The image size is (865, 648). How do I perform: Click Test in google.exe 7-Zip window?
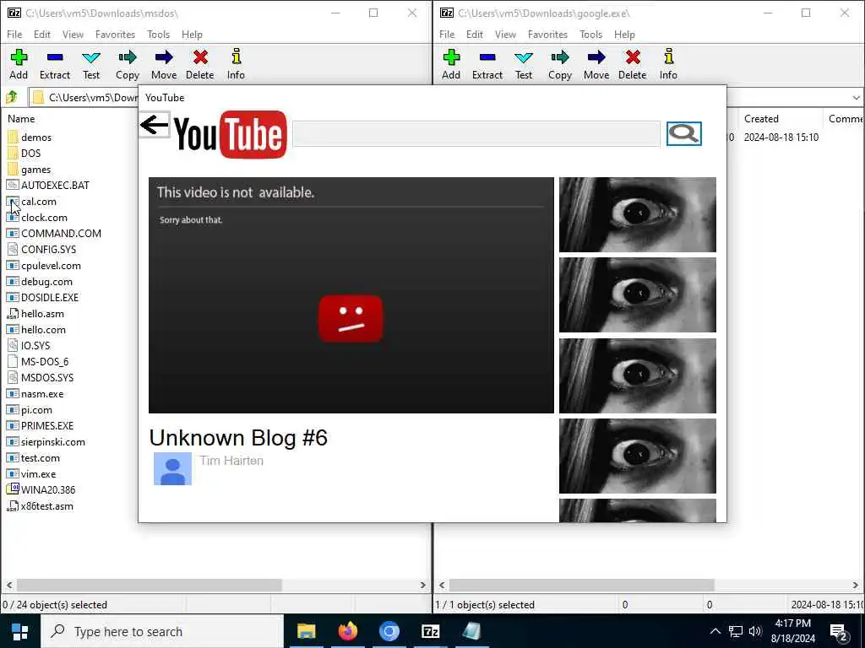(x=524, y=64)
